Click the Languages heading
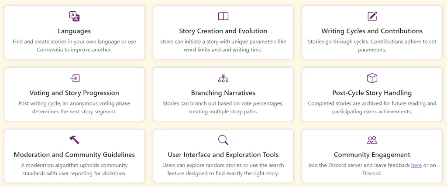The width and height of the screenshot is (447, 187). click(74, 31)
